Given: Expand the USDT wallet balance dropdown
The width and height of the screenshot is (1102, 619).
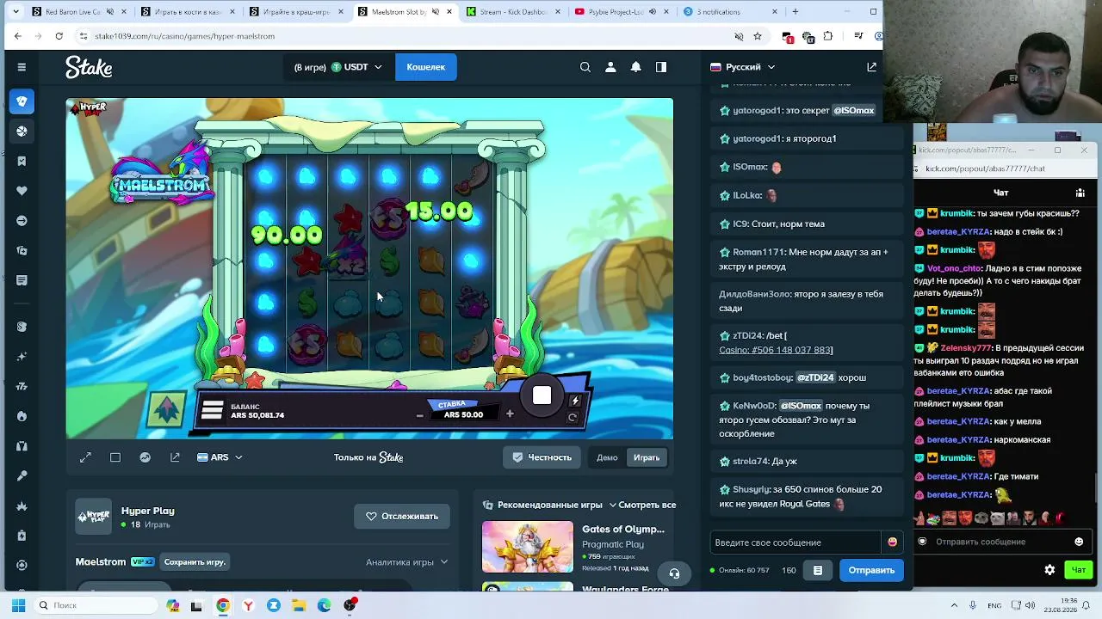Looking at the screenshot, I should 337,67.
